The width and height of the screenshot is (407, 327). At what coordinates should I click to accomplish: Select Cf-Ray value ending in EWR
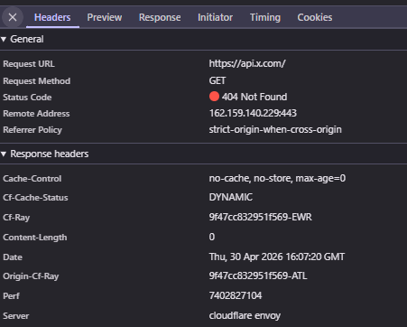260,217
